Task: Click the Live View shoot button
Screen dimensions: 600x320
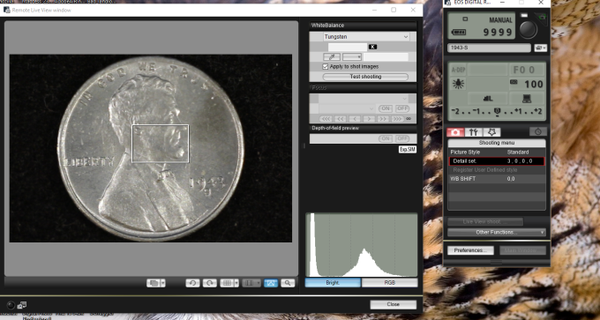Action: [485, 221]
